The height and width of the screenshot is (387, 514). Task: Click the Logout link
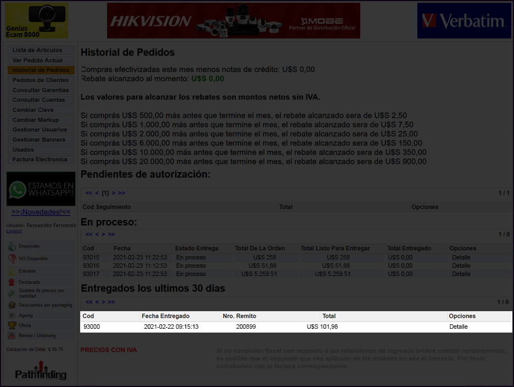tap(14, 231)
